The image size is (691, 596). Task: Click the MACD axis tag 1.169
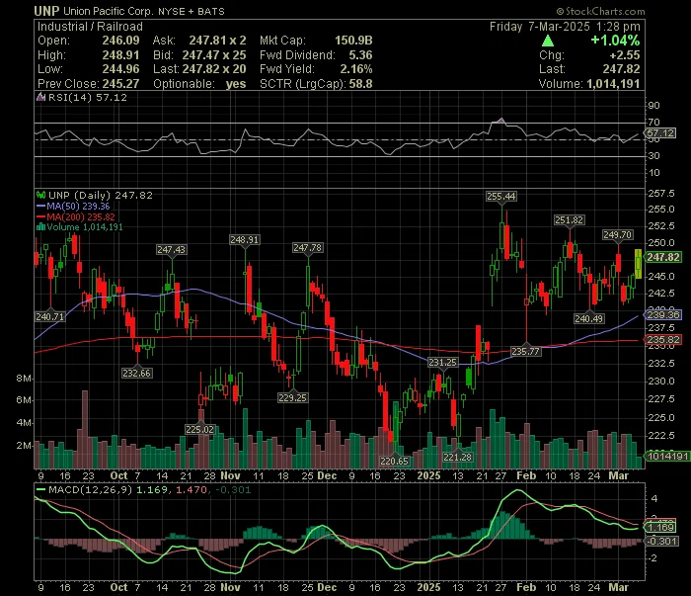pyautogui.click(x=660, y=527)
